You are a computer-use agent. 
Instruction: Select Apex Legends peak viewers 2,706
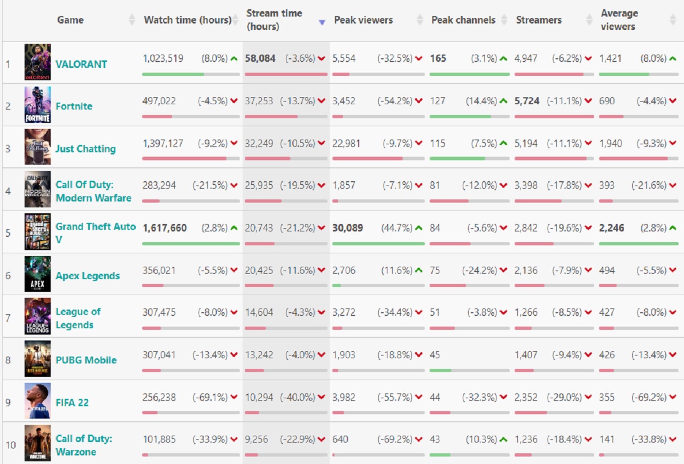[343, 270]
